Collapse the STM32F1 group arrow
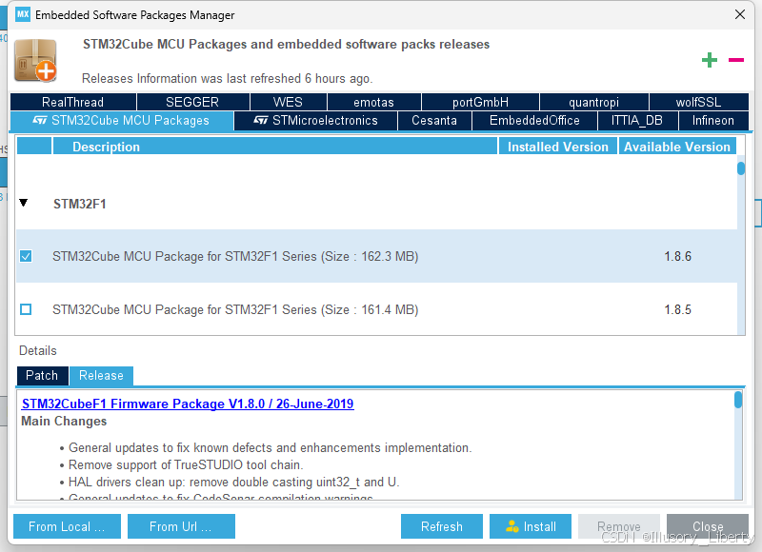Viewport: 762px width, 552px height. [x=23, y=203]
